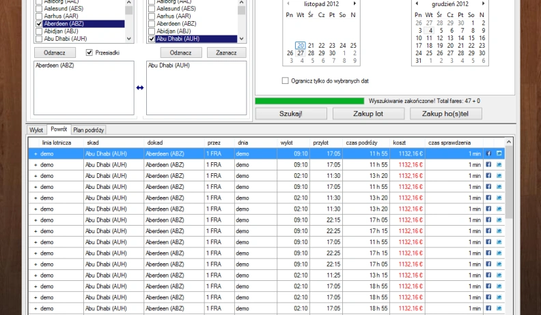The width and height of the screenshot is (541, 315).
Task: Uncheck Aberdeen (ABZ) in origin list
Action: point(39,24)
